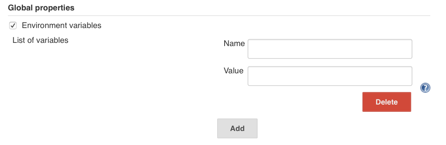The width and height of the screenshot is (446, 145).
Task: Click the red Delete button
Action: [x=386, y=102]
